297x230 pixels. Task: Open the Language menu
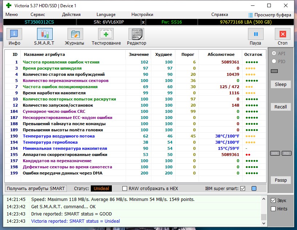[106, 15]
